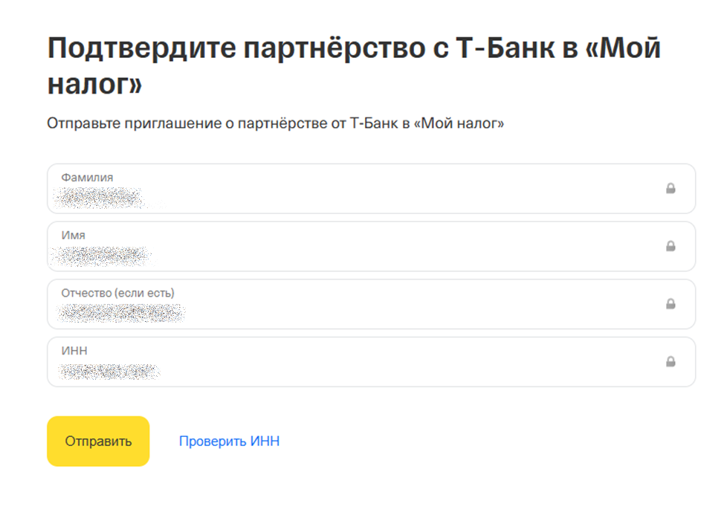The image size is (724, 518).
Task: Click the lock icon in the Отчество field
Action: [x=670, y=304]
